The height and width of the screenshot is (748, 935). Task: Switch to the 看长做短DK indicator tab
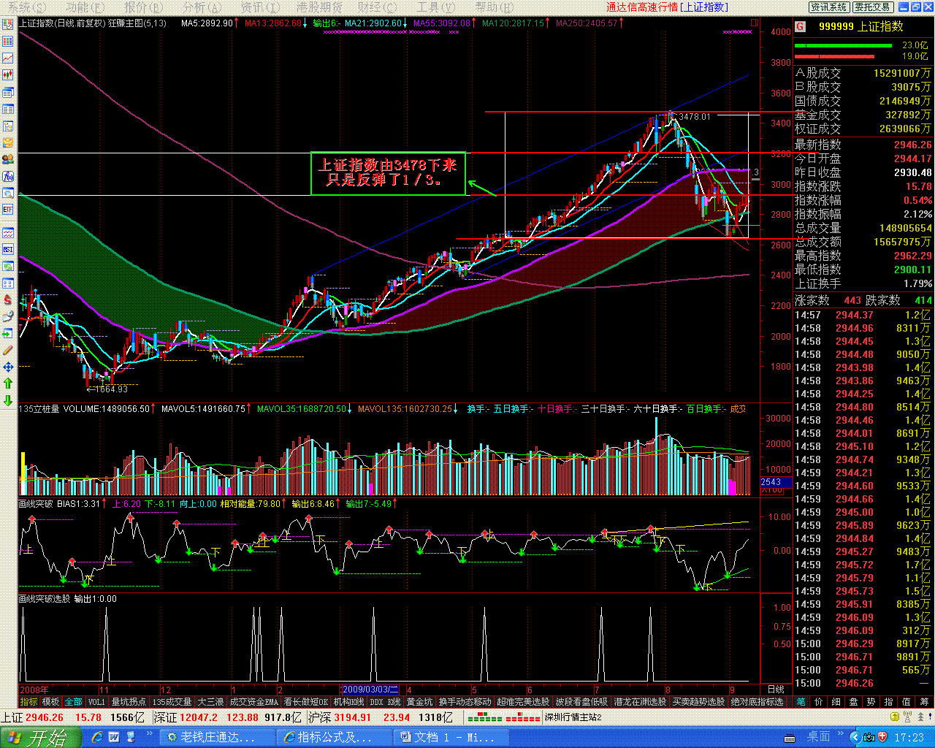pyautogui.click(x=306, y=702)
